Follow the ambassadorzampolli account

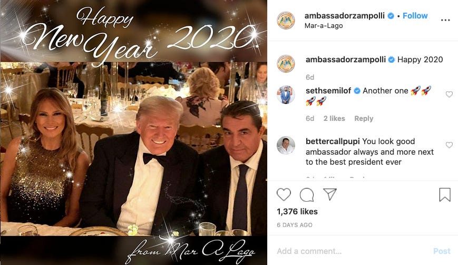pyautogui.click(x=415, y=16)
